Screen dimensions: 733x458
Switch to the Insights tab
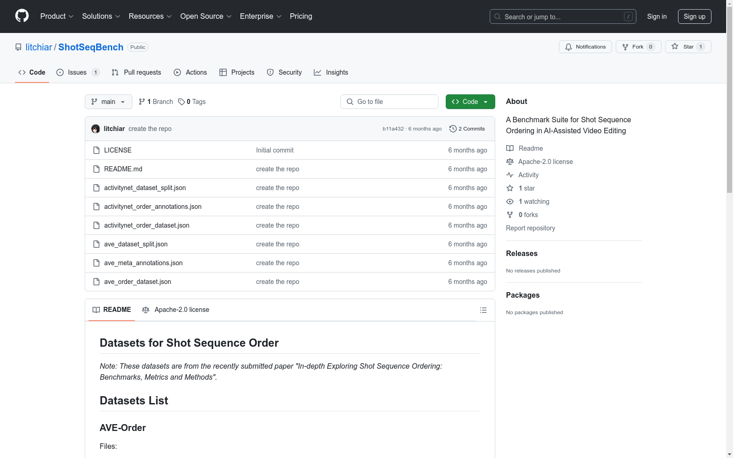click(331, 72)
